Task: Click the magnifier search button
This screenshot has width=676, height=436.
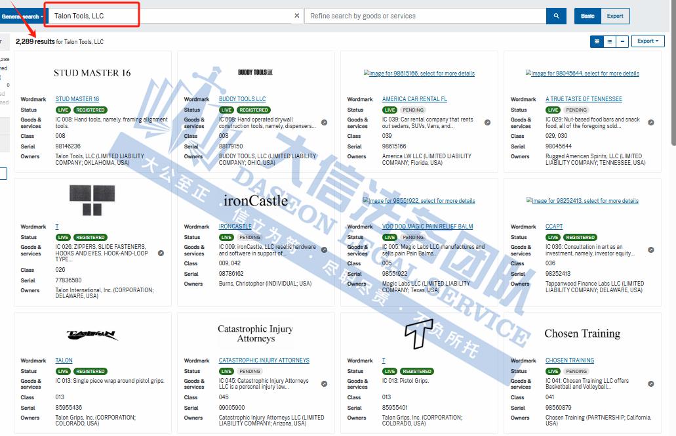Action: coord(556,16)
